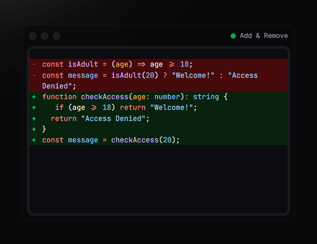
Task: Click the "Welcome!" string in added line
Action: [x=171, y=108]
